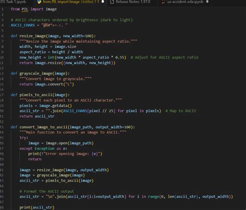Click the notebook icon on the us-accident-eda.ipynb tab
The height and width of the screenshot is (210, 246).
pos(163,2)
